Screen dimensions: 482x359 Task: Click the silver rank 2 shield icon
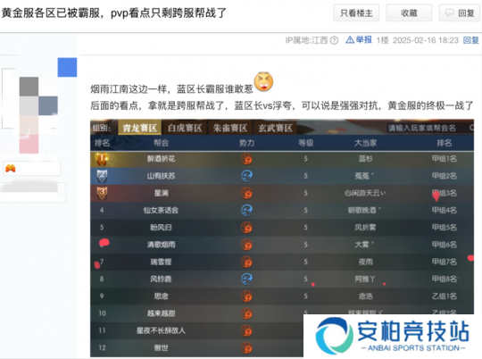102,176
